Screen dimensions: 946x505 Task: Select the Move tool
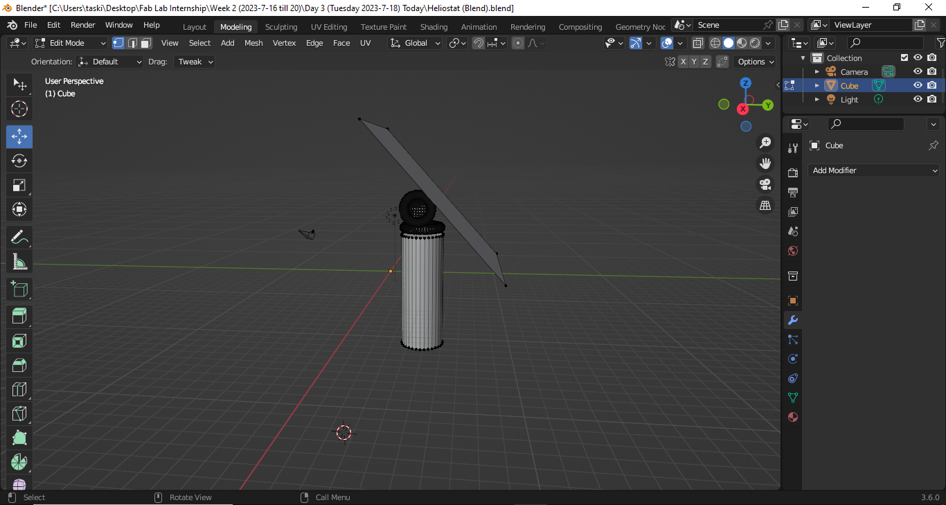(19, 136)
